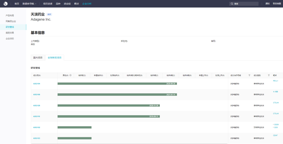Viewport: 283px width, 144px height.
Task: Open the filter icon for 成分类别 column
Action: (x=269, y=75)
